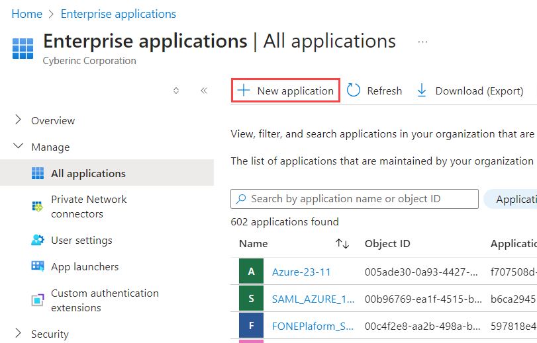This screenshot has height=343, width=537.
Task: Open the SAML_AZURE_1... application link
Action: pos(313,299)
